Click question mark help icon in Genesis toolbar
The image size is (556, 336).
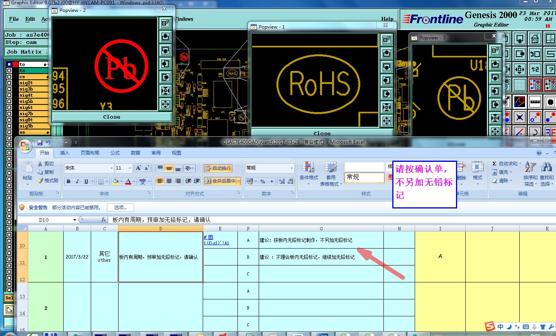[x=550, y=69]
